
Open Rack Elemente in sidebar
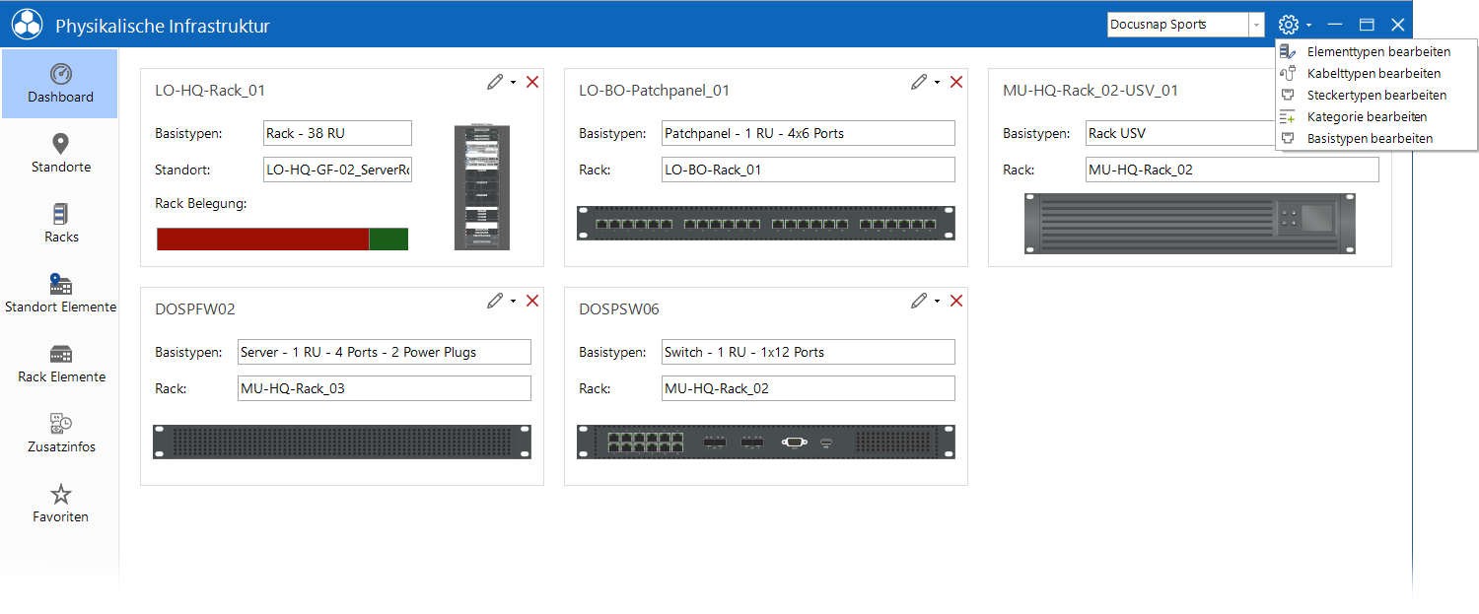pyautogui.click(x=60, y=364)
